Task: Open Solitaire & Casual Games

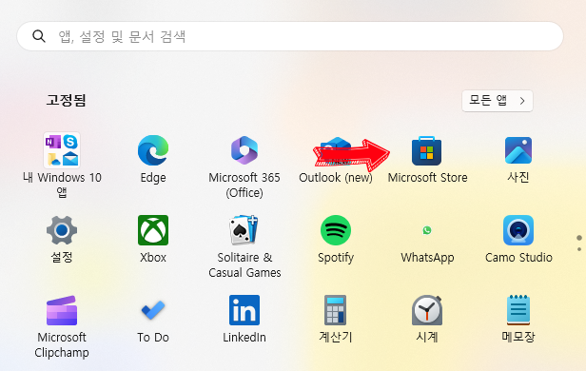Action: (244, 230)
